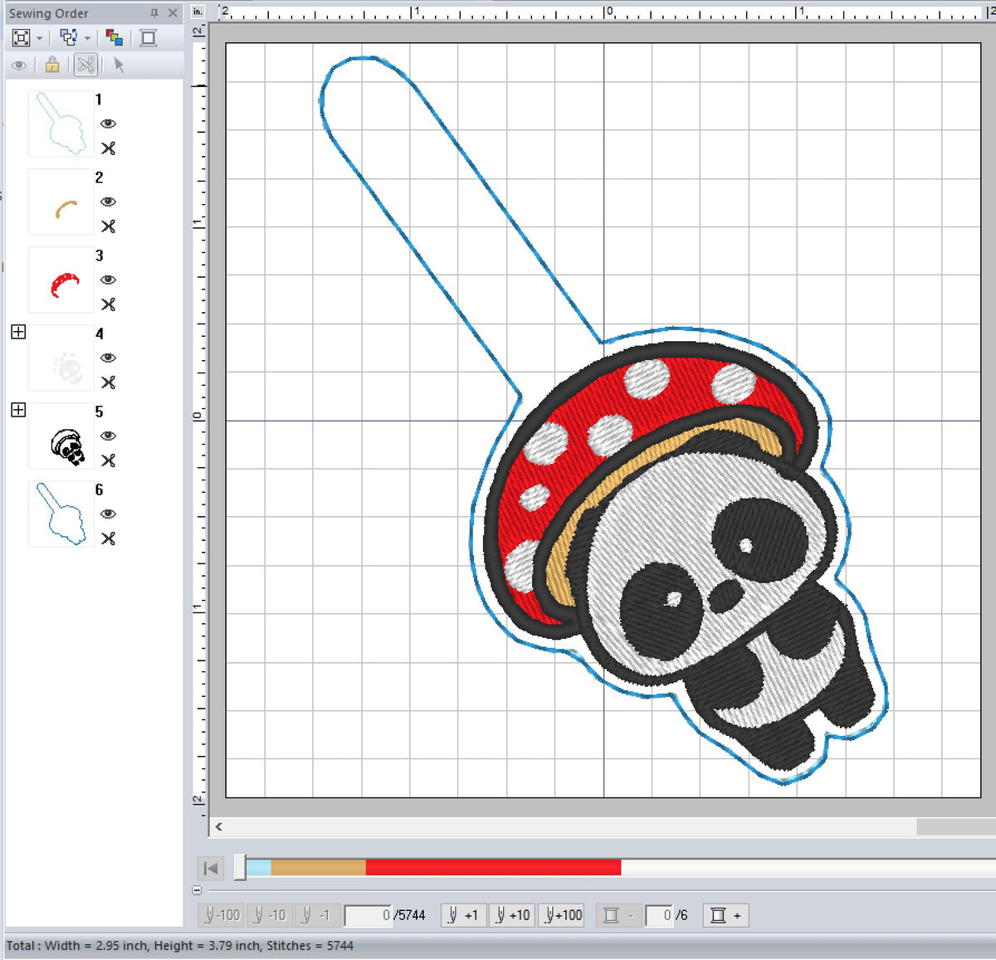Expand tree item 4 in Sewing Order

click(17, 332)
